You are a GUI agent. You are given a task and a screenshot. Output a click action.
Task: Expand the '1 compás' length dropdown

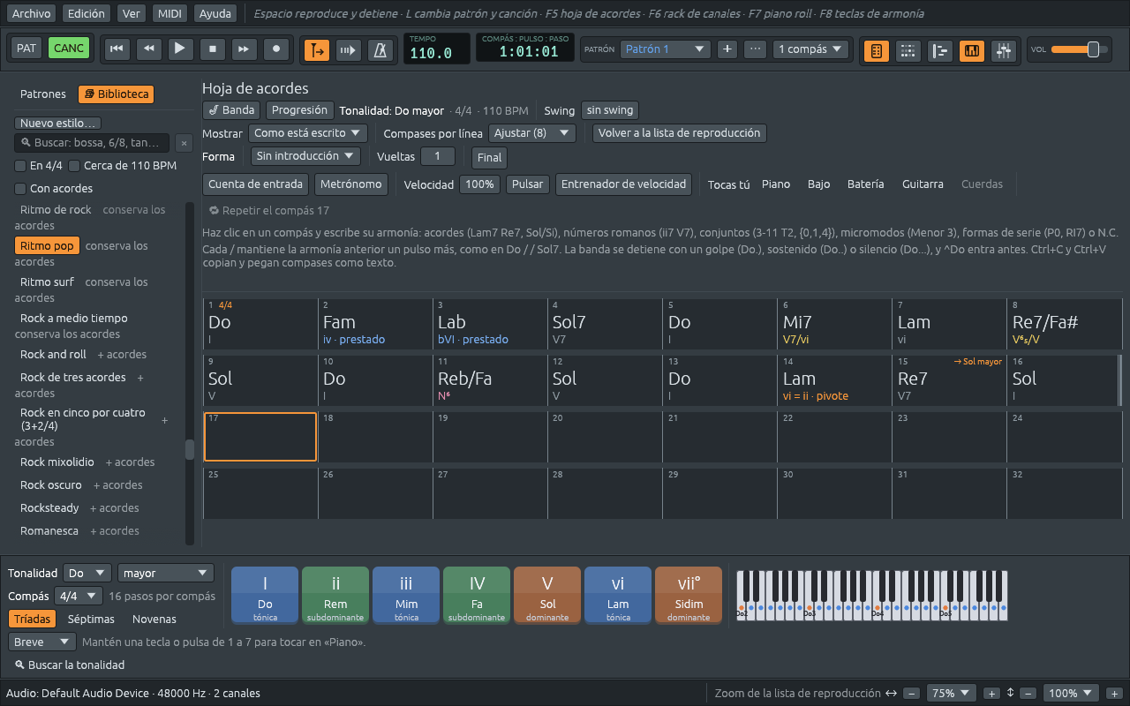(x=810, y=49)
